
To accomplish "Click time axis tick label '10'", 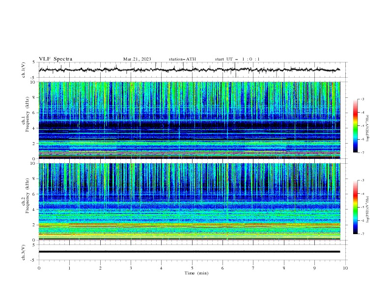I will [345, 268].
